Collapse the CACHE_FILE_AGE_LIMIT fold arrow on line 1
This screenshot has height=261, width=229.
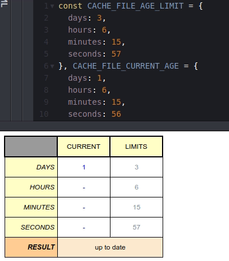click(52, 6)
